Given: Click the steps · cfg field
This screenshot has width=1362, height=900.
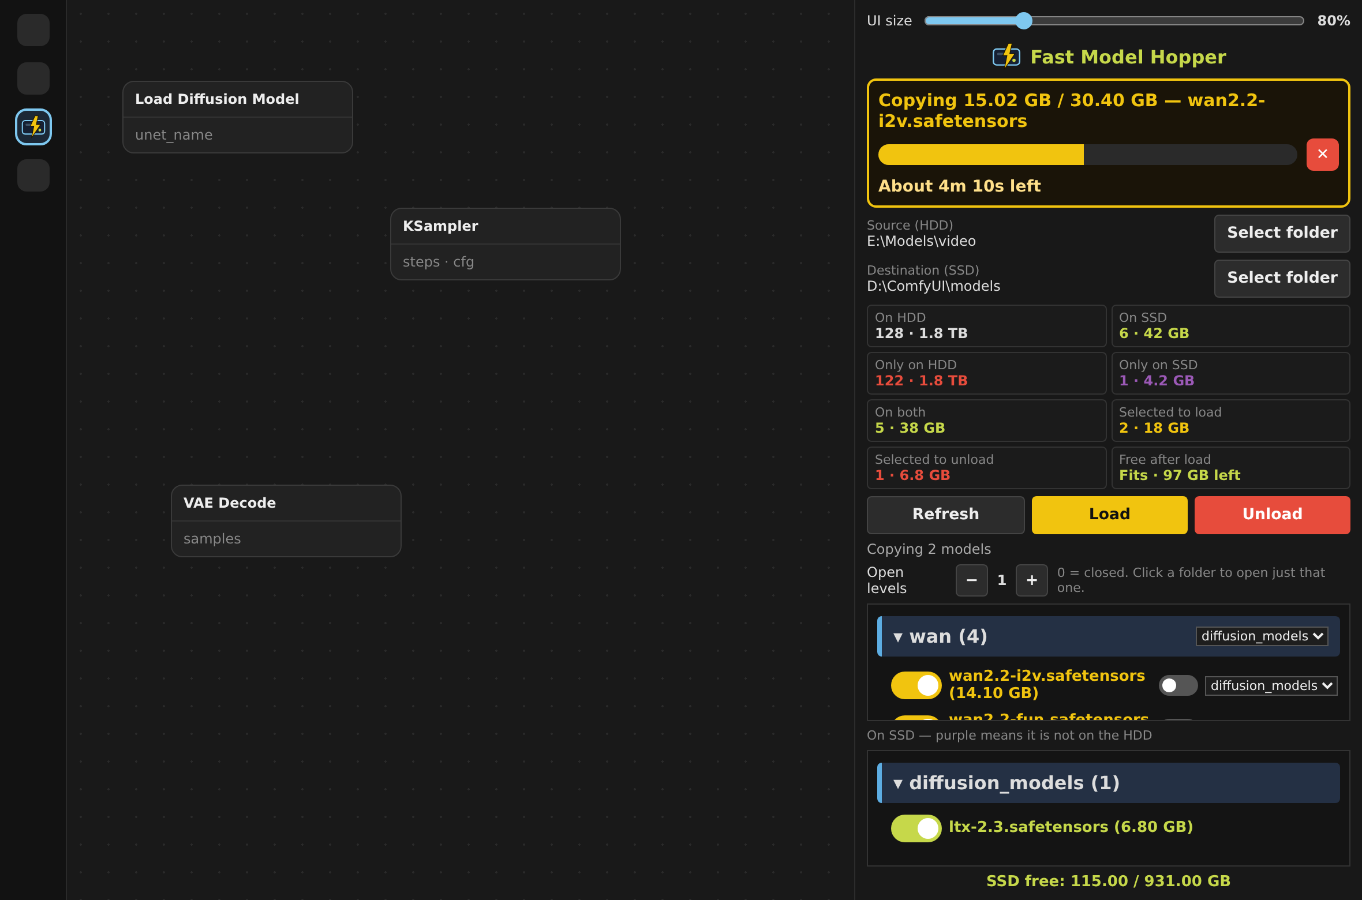Looking at the screenshot, I should coord(506,262).
